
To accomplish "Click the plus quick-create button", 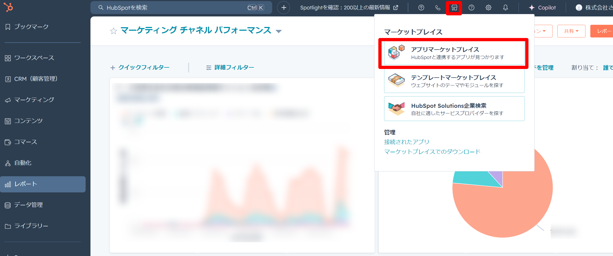I will tap(284, 8).
